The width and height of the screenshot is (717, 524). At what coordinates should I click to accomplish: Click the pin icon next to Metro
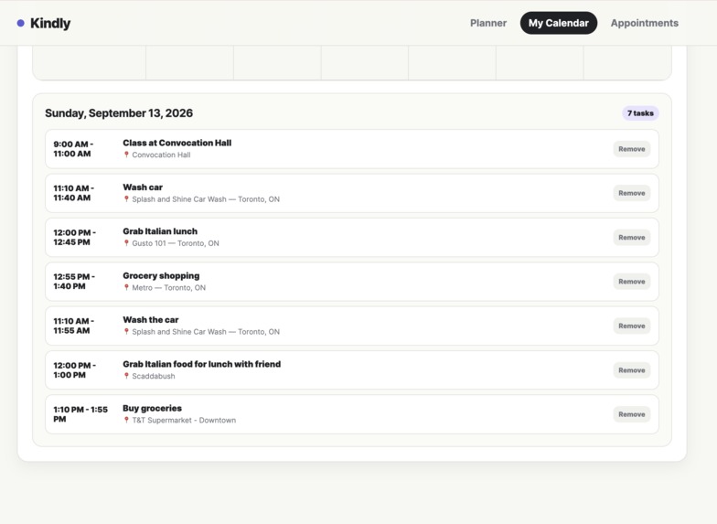126,287
